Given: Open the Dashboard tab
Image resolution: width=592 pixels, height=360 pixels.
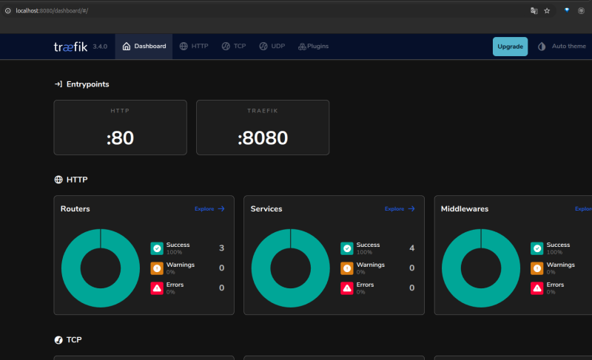Looking at the screenshot, I should click(144, 46).
